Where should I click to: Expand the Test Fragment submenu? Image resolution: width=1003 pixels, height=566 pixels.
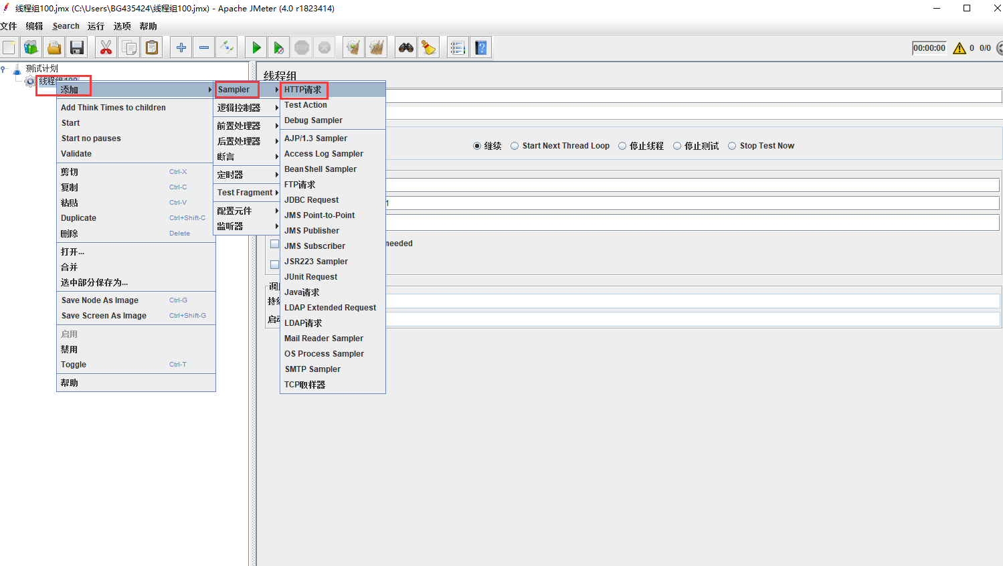pyautogui.click(x=246, y=193)
